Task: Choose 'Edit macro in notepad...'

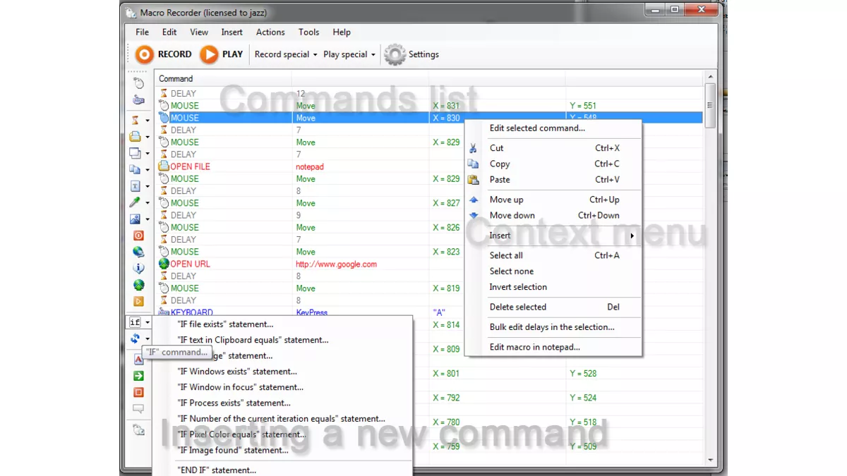Action: click(553, 347)
